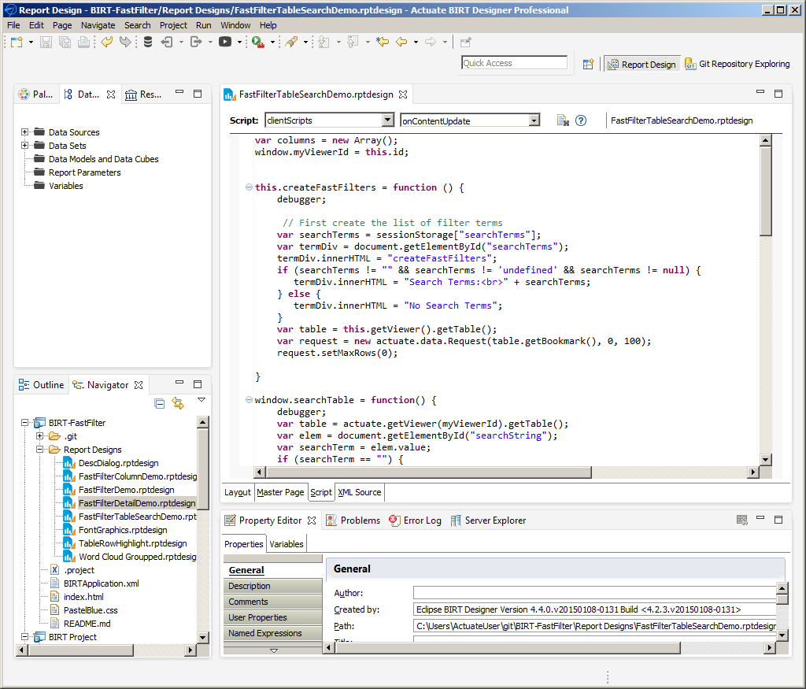Switch to the XML Source tab
Image resolution: width=806 pixels, height=689 pixels.
[359, 492]
